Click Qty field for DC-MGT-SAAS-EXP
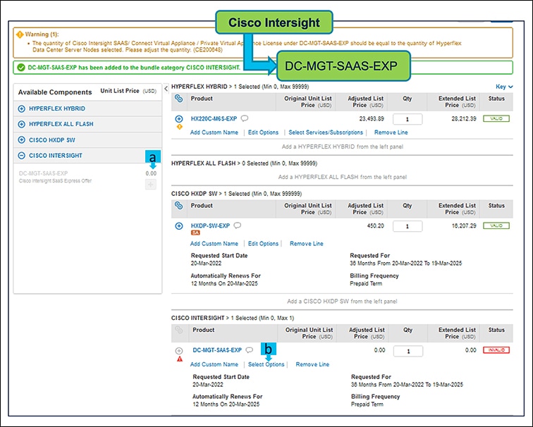 point(408,351)
